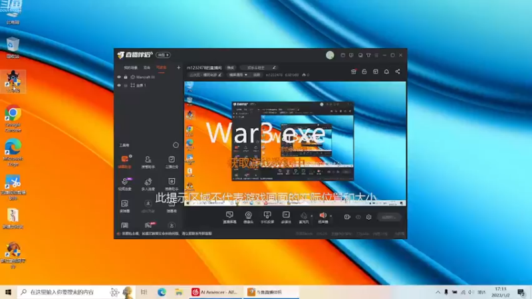Click the pill button next to the app logo
This screenshot has width=532, height=299.
[x=163, y=55]
